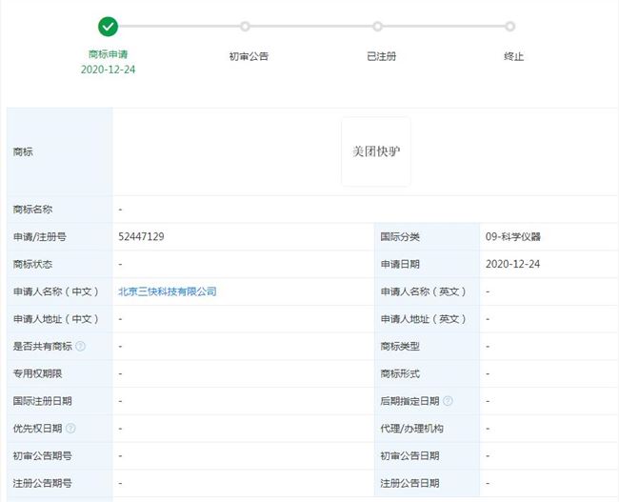Click the 终止 step label

click(514, 56)
